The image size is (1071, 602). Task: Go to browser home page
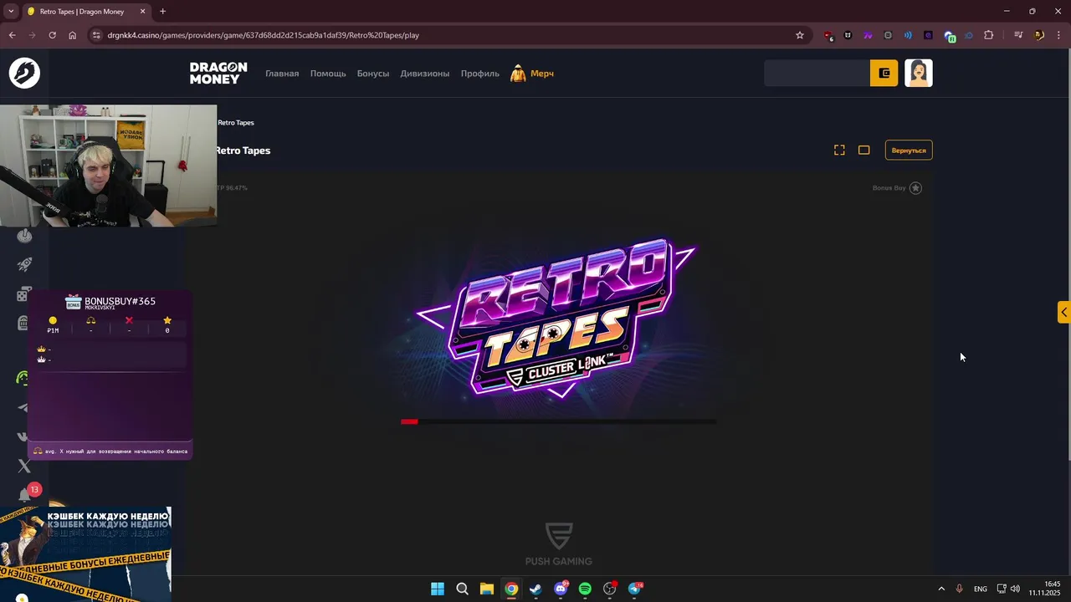coord(73,35)
